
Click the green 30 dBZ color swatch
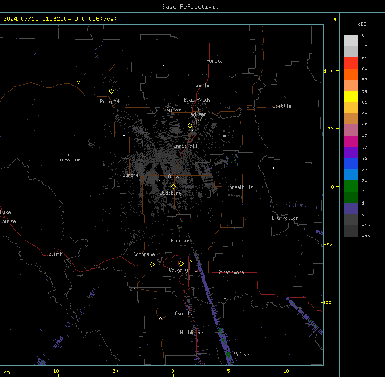[x=351, y=186]
